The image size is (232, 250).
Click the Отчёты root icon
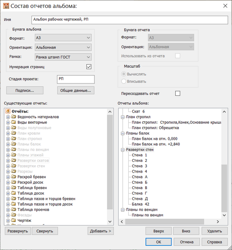(x=8, y=111)
